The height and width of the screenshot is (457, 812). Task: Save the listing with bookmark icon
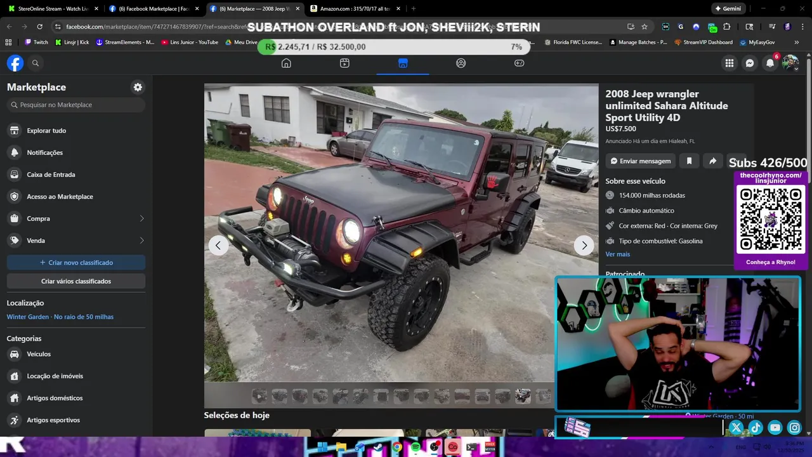[689, 161]
